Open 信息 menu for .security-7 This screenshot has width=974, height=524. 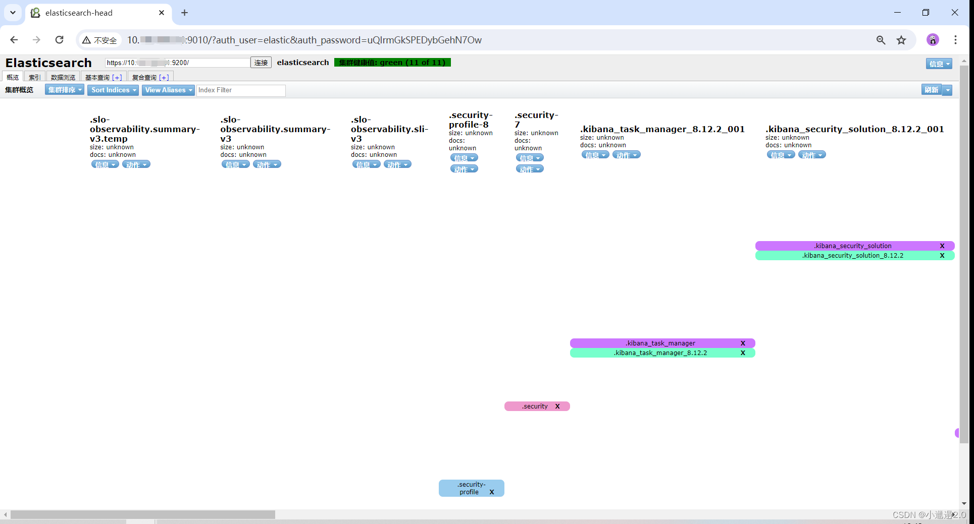click(530, 158)
